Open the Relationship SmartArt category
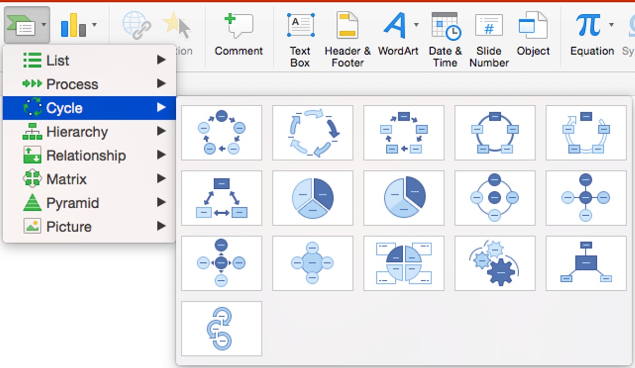Image resolution: width=635 pixels, height=368 pixels. coord(89,155)
